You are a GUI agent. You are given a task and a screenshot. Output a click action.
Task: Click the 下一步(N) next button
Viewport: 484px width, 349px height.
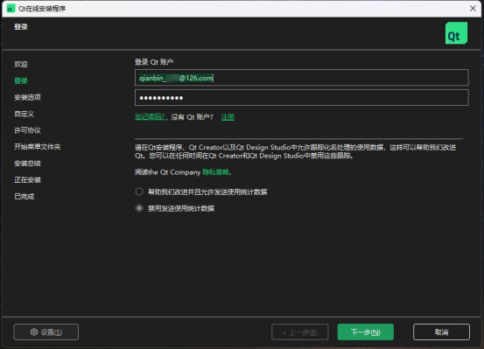click(366, 332)
